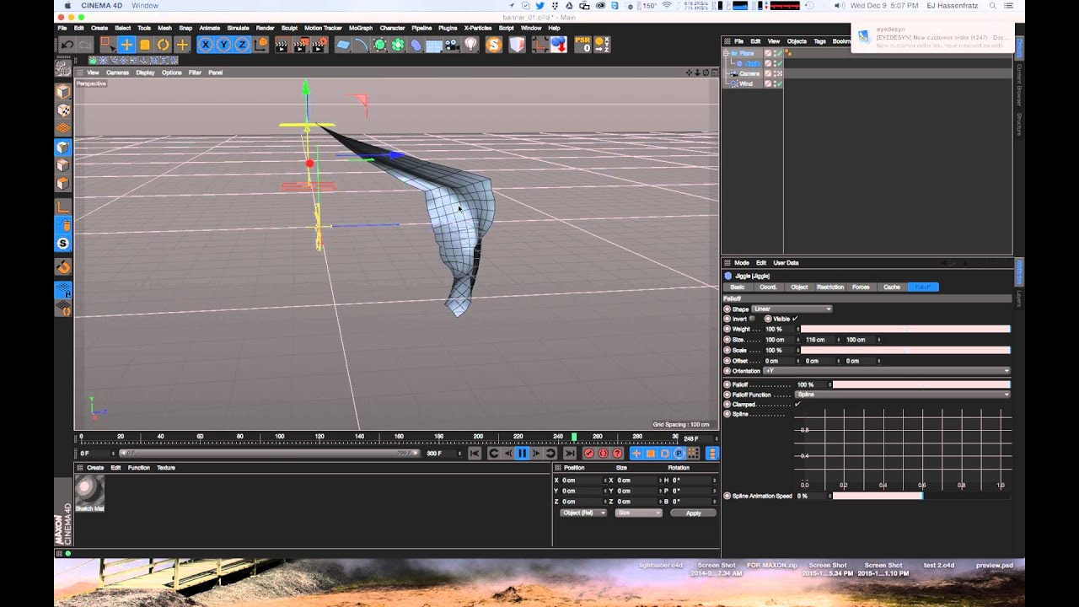Open the Shape dropdown showing Linear

pos(792,309)
